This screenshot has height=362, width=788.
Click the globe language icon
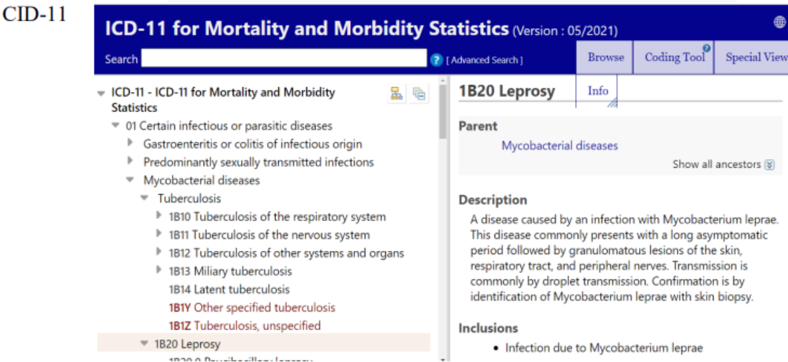[x=779, y=23]
